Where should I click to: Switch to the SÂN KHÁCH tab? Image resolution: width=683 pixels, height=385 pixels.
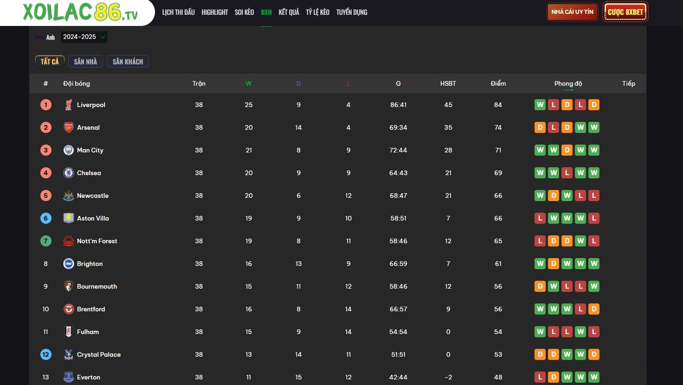128,62
